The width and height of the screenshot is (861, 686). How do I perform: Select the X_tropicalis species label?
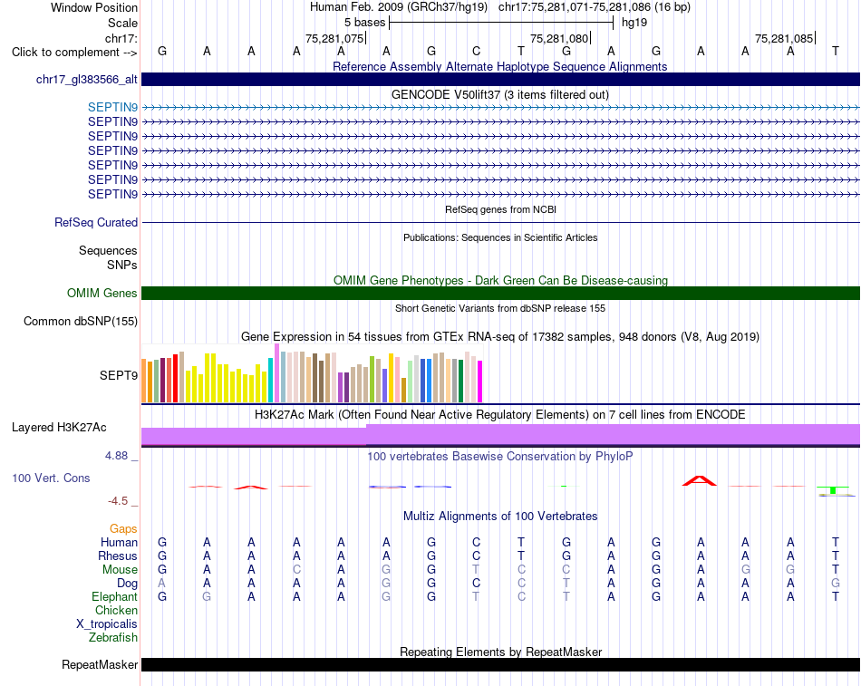click(x=107, y=624)
